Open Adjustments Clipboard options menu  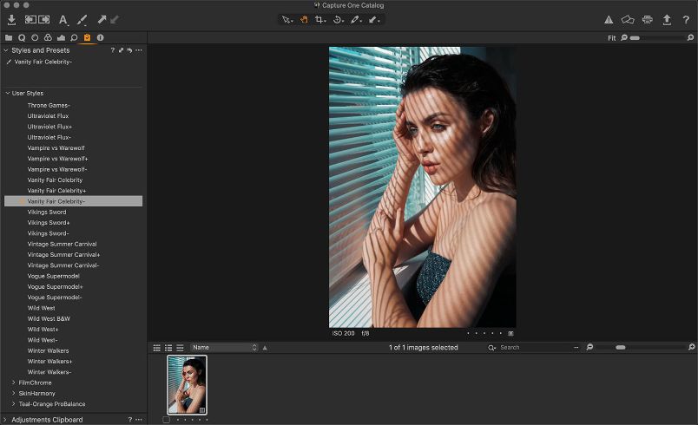pyautogui.click(x=139, y=419)
